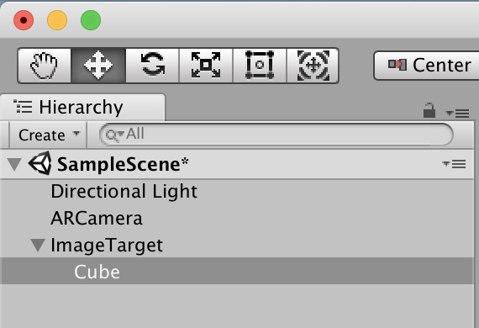Collapse the ImageTarget object
Image resolution: width=479 pixels, height=328 pixels.
(x=38, y=246)
